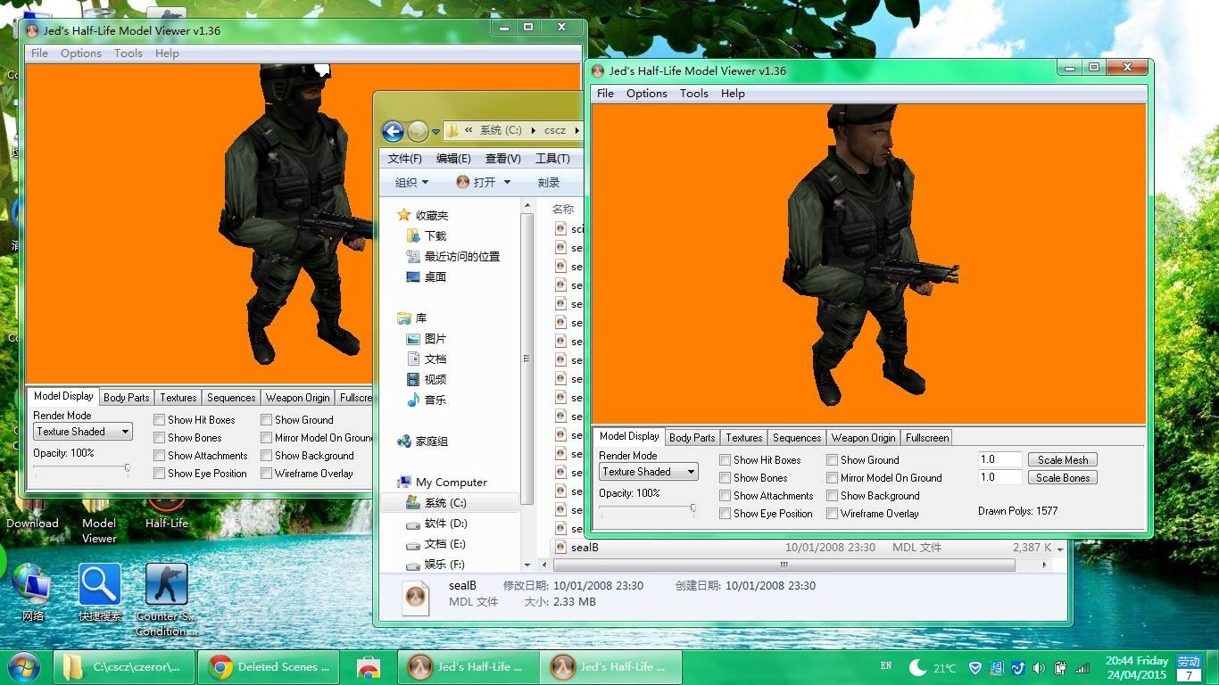Viewport: 1219px width, 685px height.
Task: Open 网络 desktop icon
Action: 33,593
